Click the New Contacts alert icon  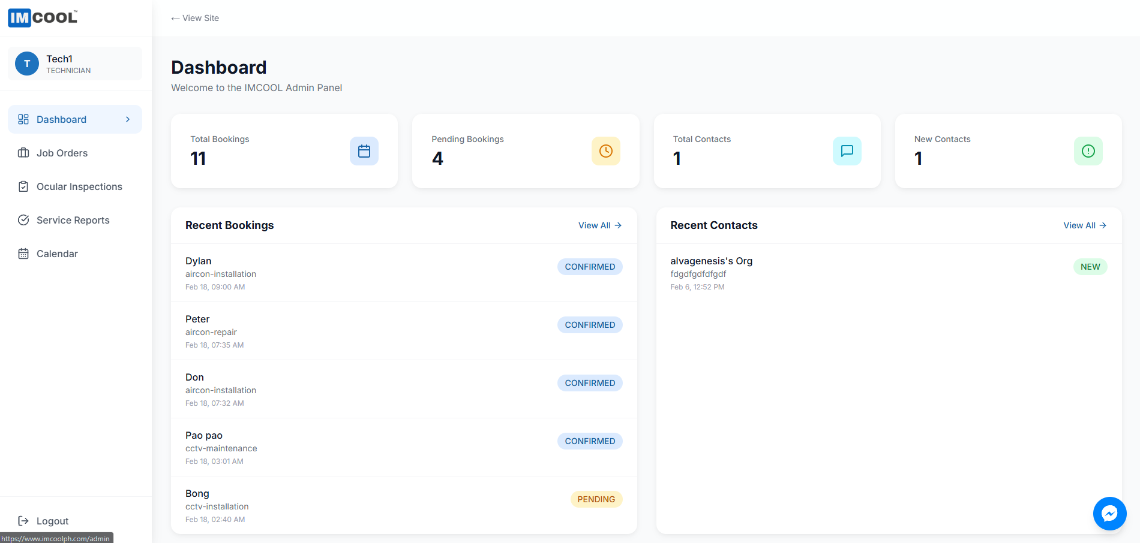click(1088, 151)
